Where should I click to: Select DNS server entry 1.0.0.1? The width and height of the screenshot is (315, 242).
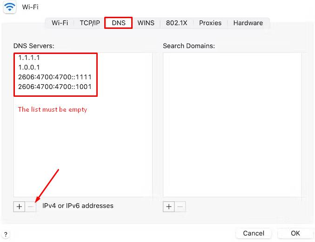tap(28, 67)
